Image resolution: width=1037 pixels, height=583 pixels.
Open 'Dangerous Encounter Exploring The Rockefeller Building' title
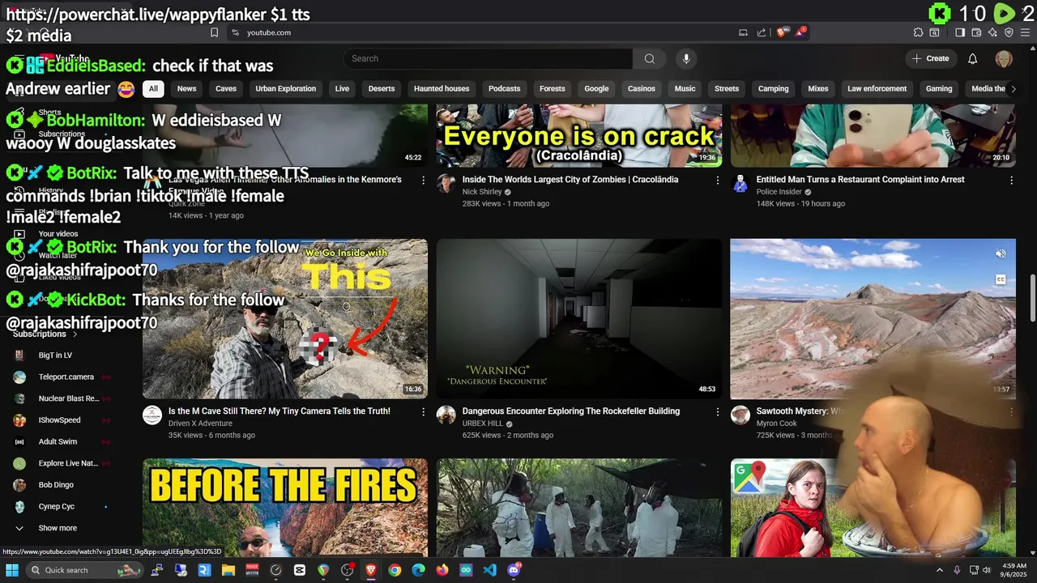point(571,411)
